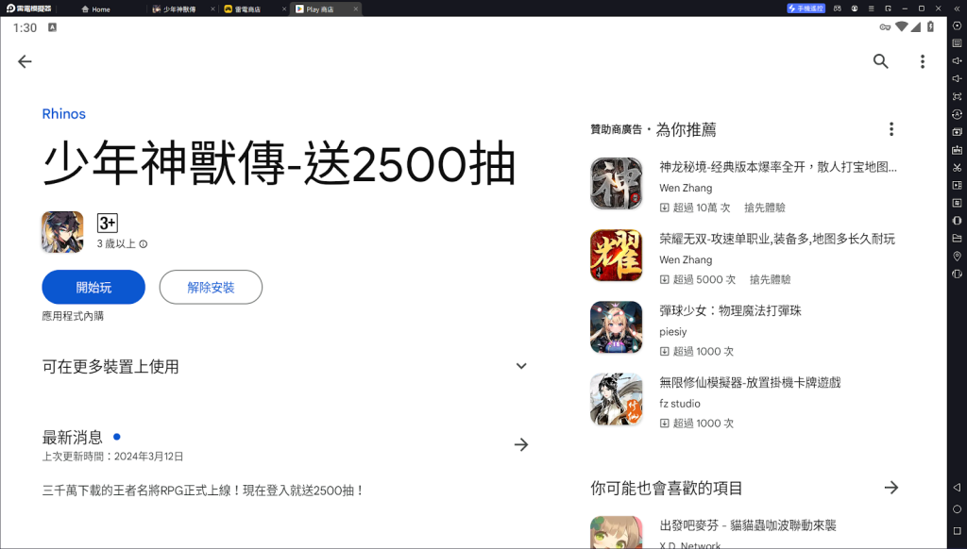Open multi-instance plus window icon
This screenshot has height=549, width=967.
(x=958, y=132)
